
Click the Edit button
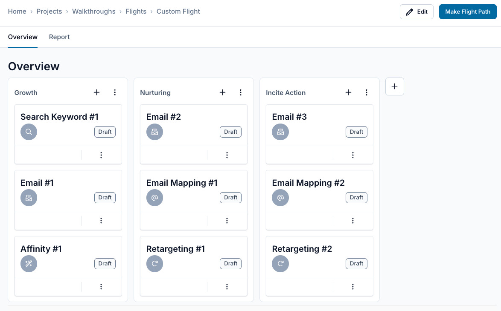pos(417,12)
